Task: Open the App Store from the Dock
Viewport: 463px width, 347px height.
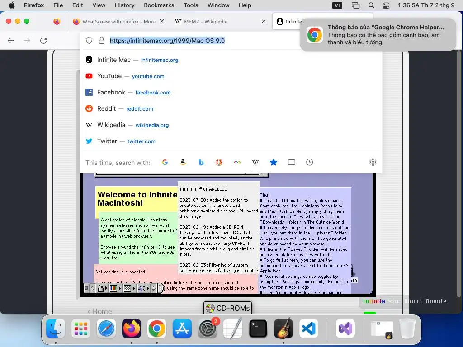Action: 182,328
